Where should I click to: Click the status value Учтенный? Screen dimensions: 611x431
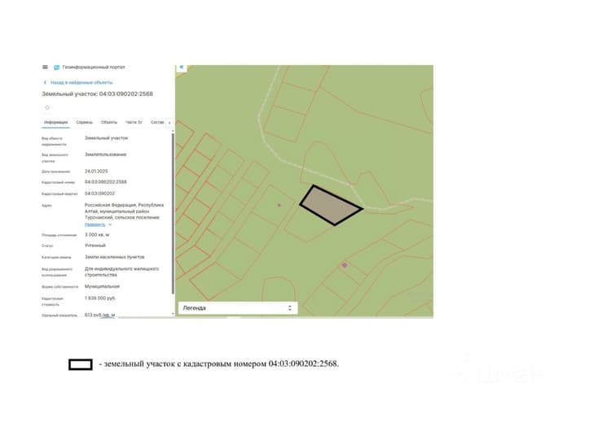coord(95,246)
